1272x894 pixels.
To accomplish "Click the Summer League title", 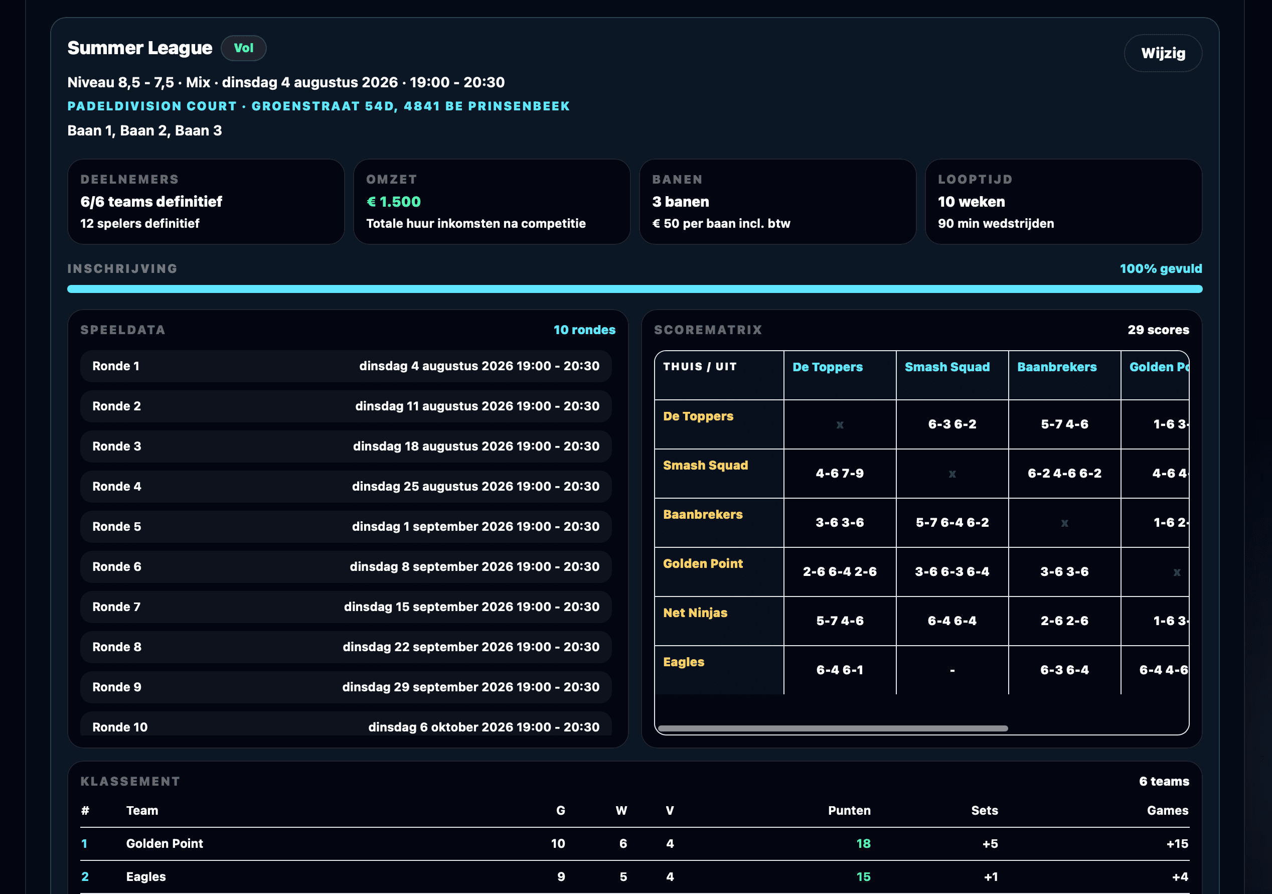I will click(139, 48).
